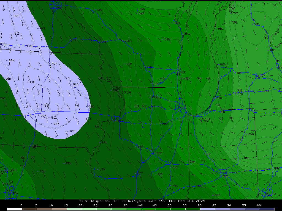Click the lavender legend swatch between 60 and 65
This screenshot has height=211, width=282.
coord(208,209)
